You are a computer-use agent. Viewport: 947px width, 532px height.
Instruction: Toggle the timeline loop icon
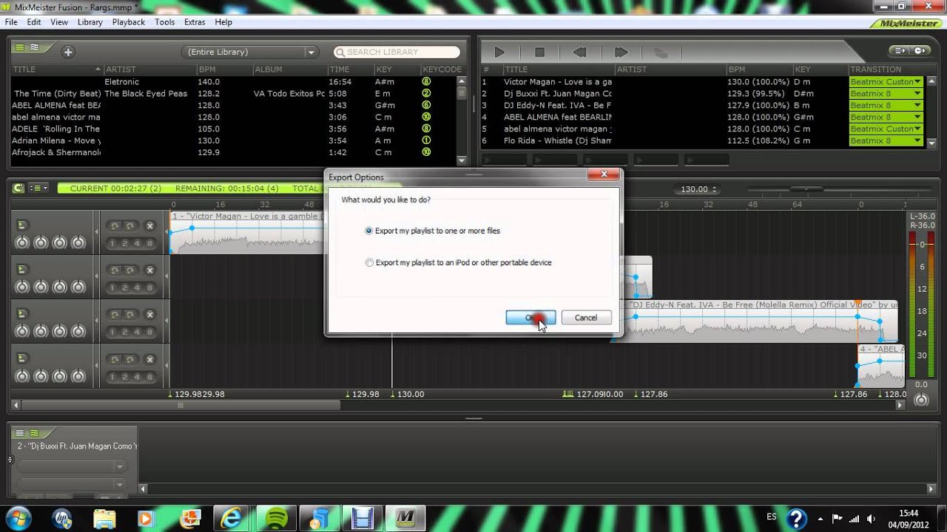click(x=18, y=188)
